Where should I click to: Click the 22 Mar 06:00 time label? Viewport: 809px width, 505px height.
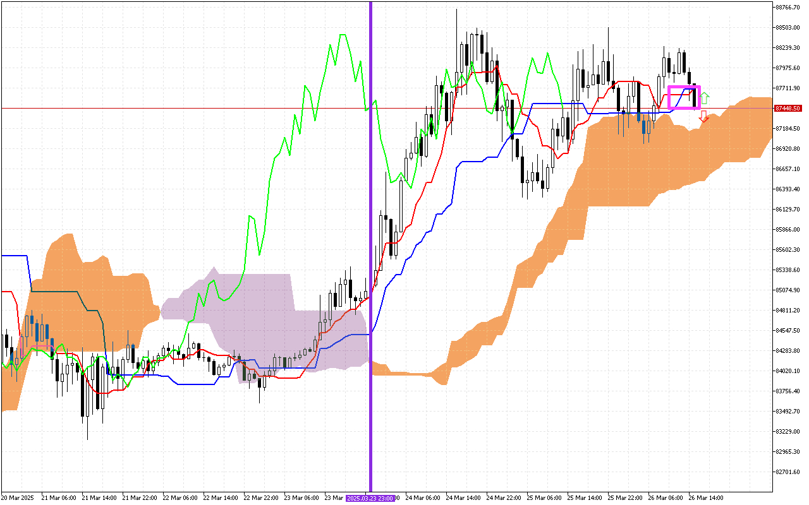(x=180, y=498)
